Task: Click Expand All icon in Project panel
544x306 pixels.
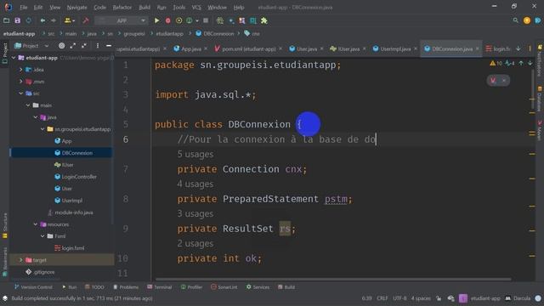Action: coord(73,46)
